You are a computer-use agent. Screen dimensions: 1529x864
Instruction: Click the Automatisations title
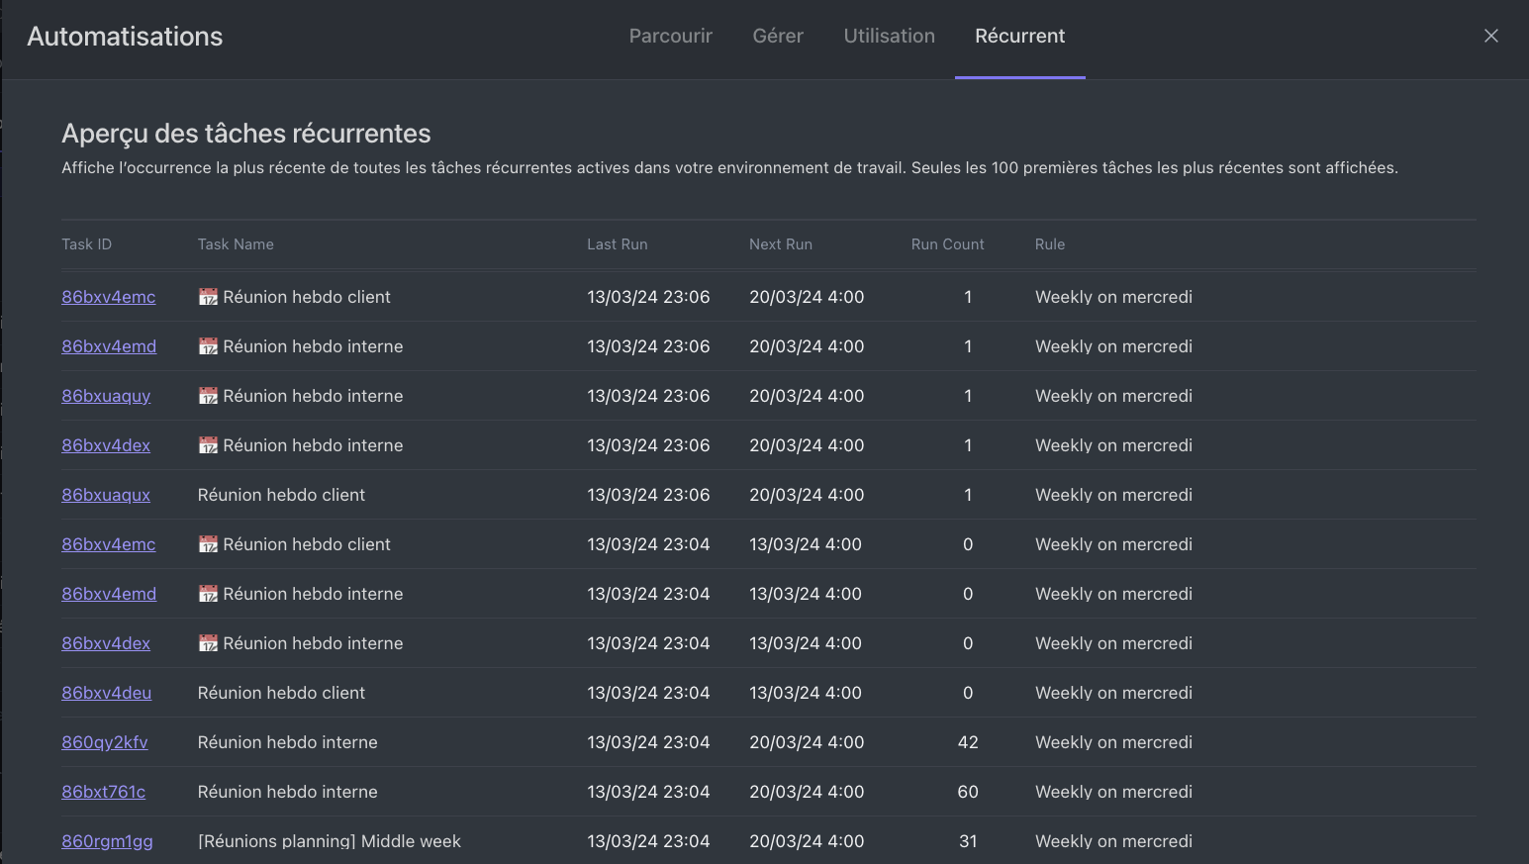point(125,37)
